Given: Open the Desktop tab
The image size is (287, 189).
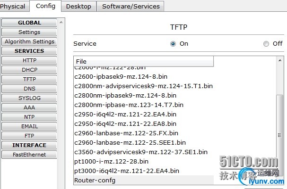Looking at the screenshot, I should click(78, 6).
